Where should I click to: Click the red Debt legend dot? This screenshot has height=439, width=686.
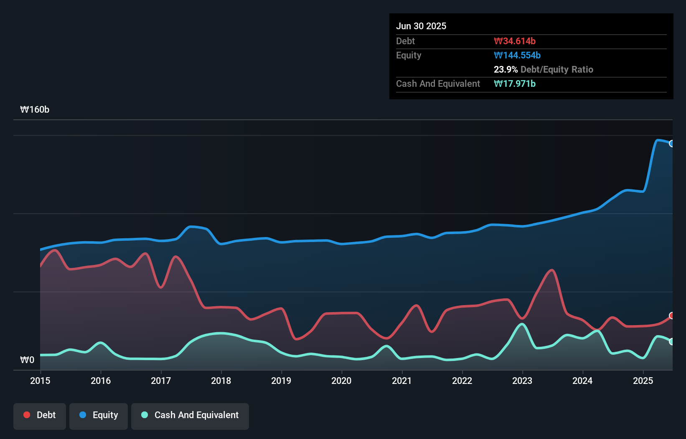tap(27, 415)
